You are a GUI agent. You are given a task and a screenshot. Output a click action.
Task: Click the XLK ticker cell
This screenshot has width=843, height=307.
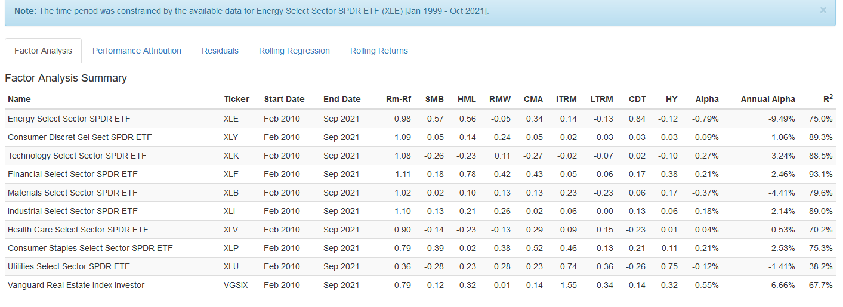coord(231,156)
